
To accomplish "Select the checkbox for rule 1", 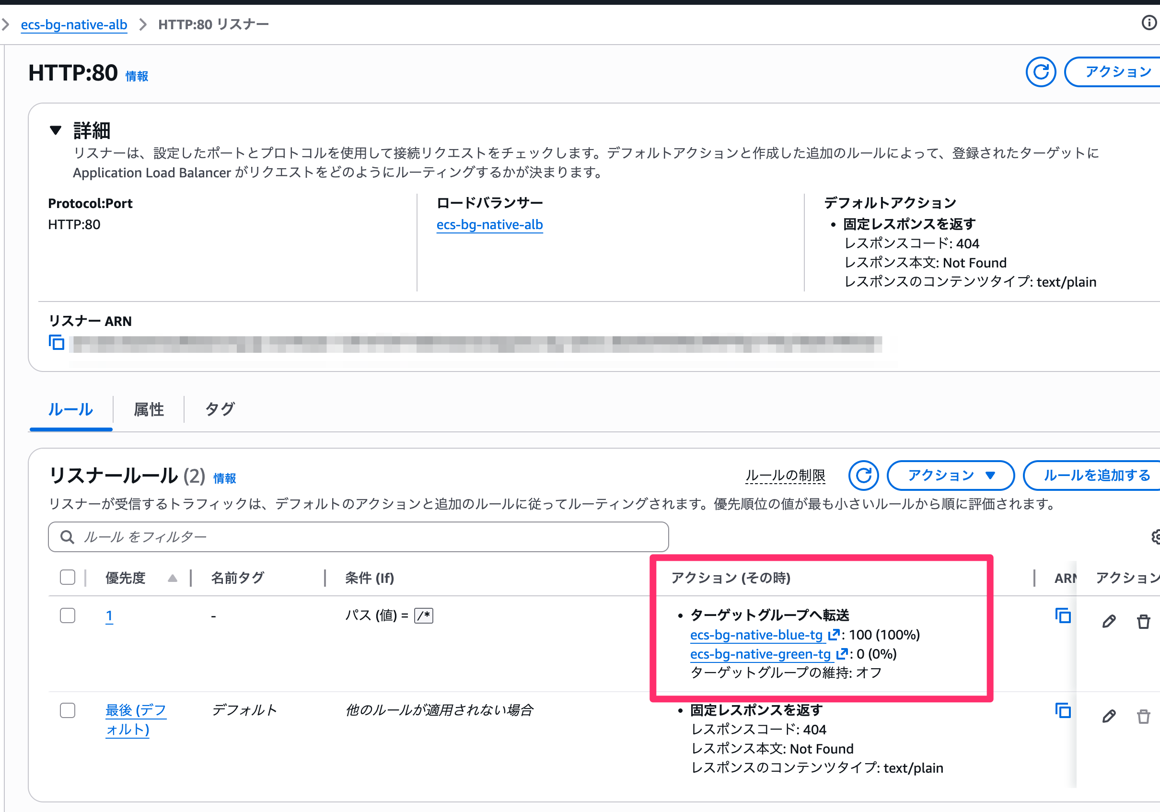I will click(x=67, y=615).
